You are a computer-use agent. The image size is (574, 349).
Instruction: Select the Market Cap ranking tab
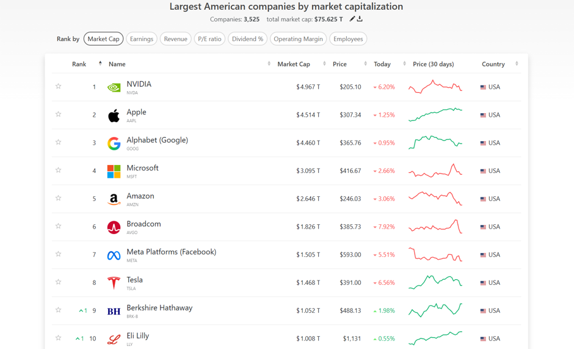point(104,39)
